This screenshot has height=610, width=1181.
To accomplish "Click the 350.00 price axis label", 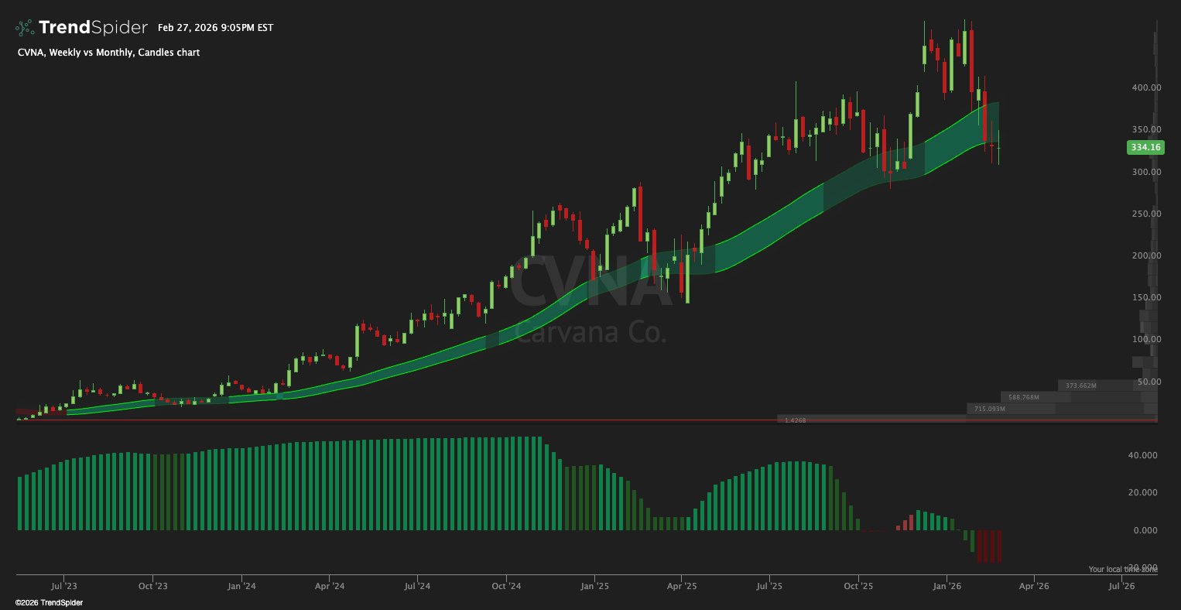I will [x=1145, y=129].
